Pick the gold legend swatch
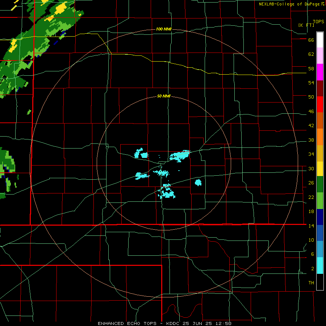326x326 pixels. (x=320, y=153)
